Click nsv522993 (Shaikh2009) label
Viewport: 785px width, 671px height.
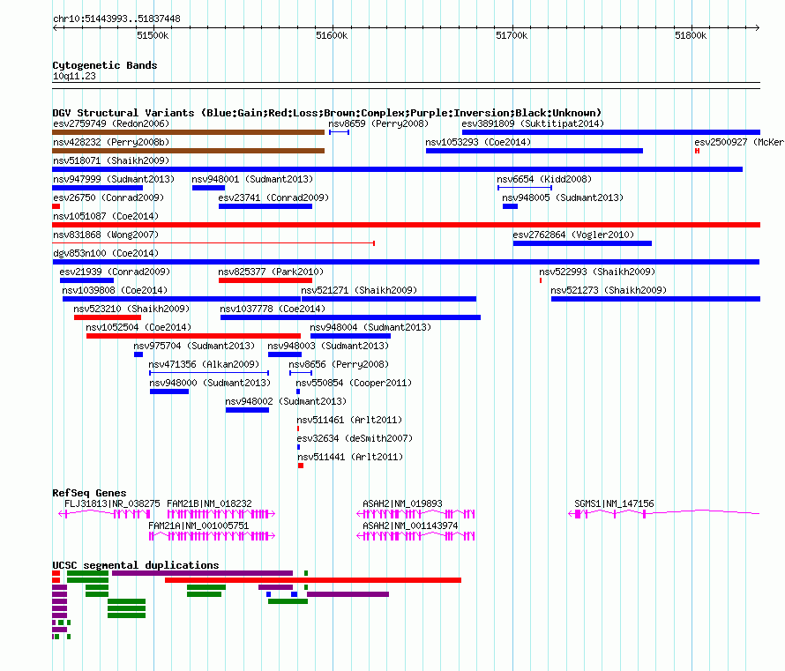597,272
